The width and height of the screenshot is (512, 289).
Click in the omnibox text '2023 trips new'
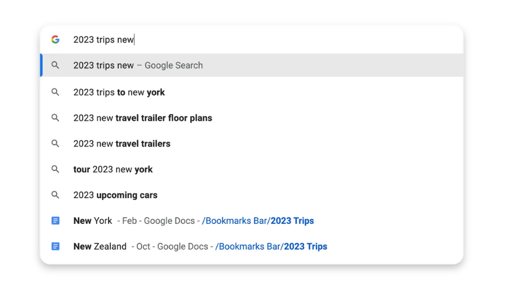tap(103, 39)
